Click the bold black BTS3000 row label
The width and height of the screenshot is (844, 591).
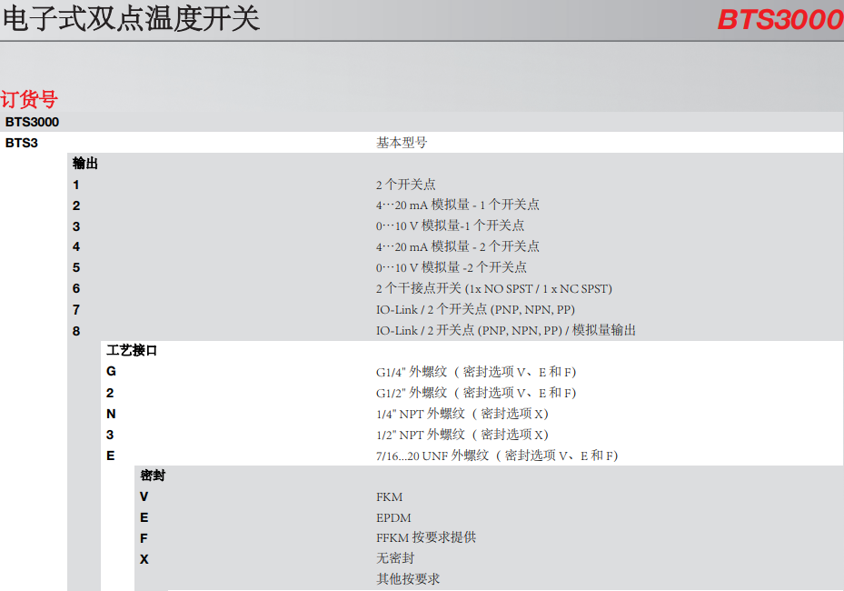point(32,122)
